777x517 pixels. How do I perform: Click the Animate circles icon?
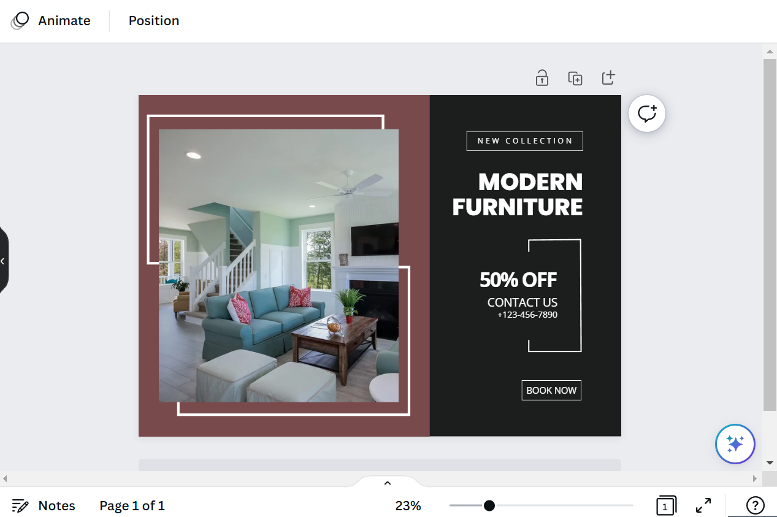coord(20,21)
